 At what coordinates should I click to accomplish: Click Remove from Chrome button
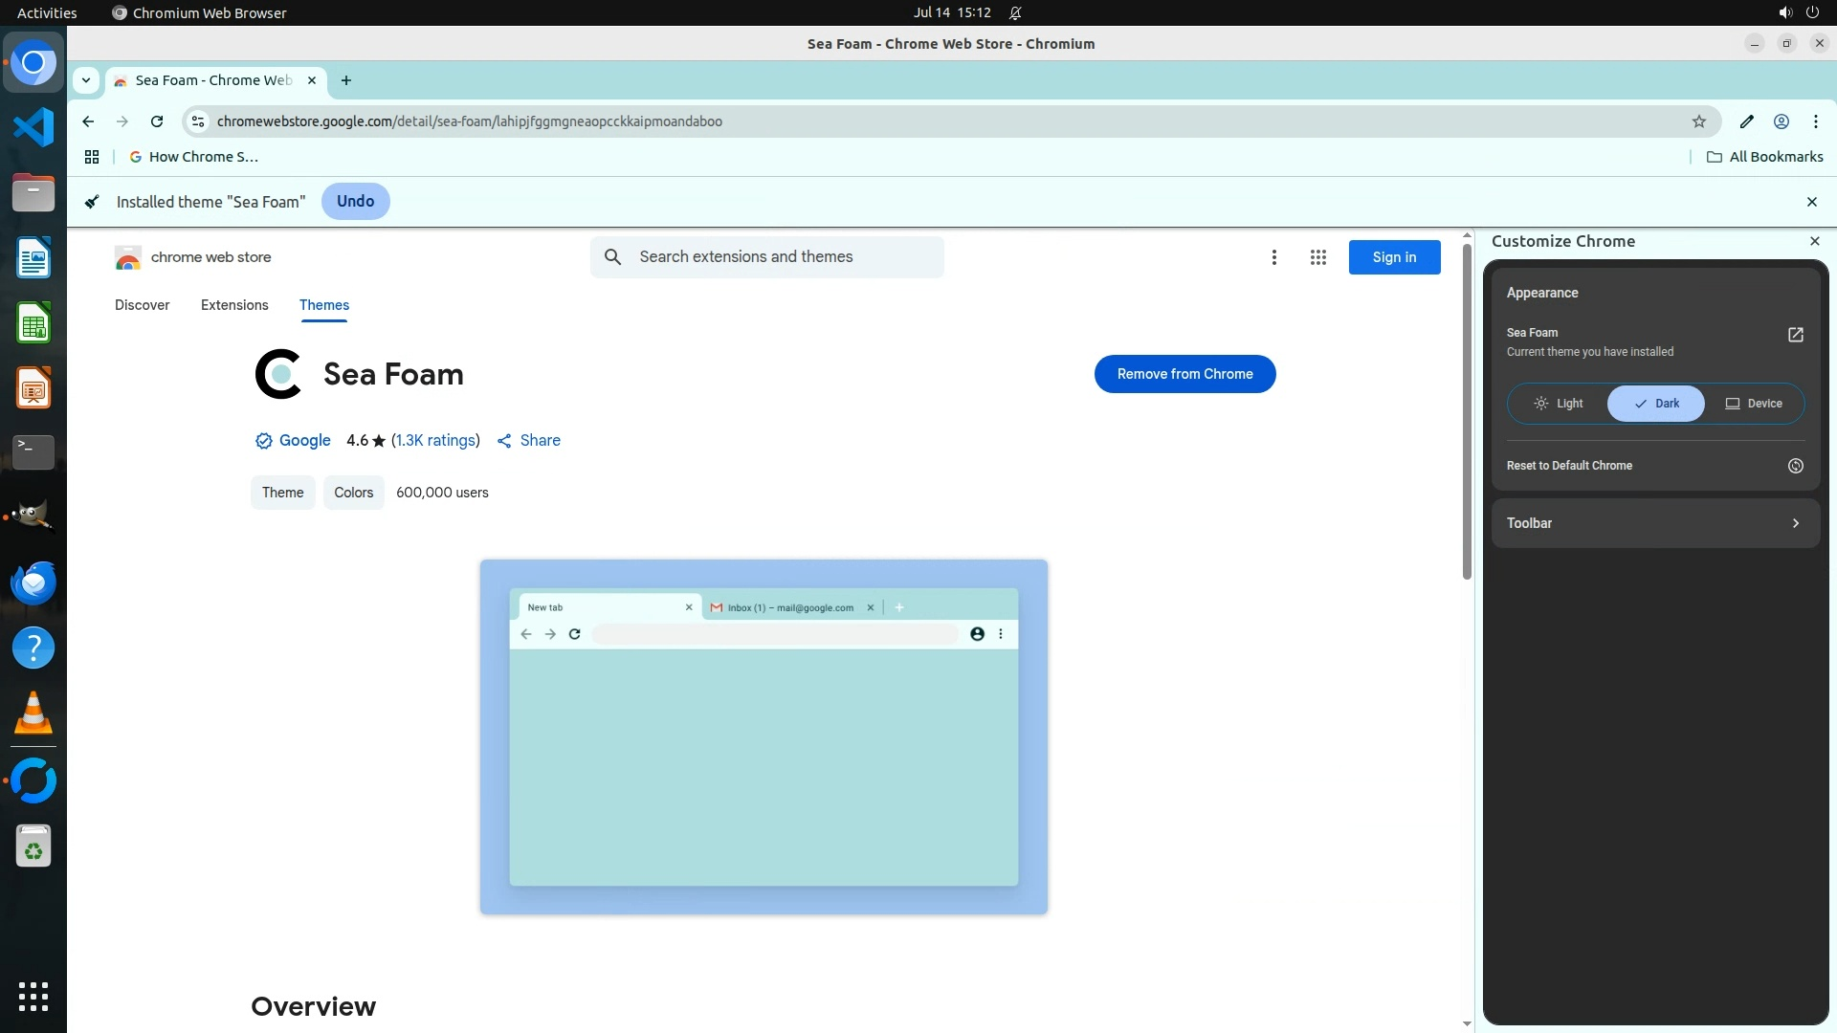point(1184,374)
